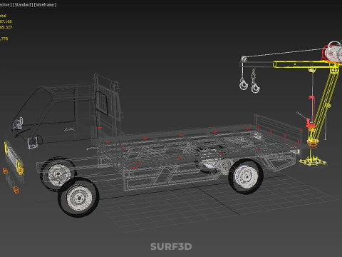Select the nearest front wheel of the truck
The width and height of the screenshot is (342, 257).
pos(79,197)
